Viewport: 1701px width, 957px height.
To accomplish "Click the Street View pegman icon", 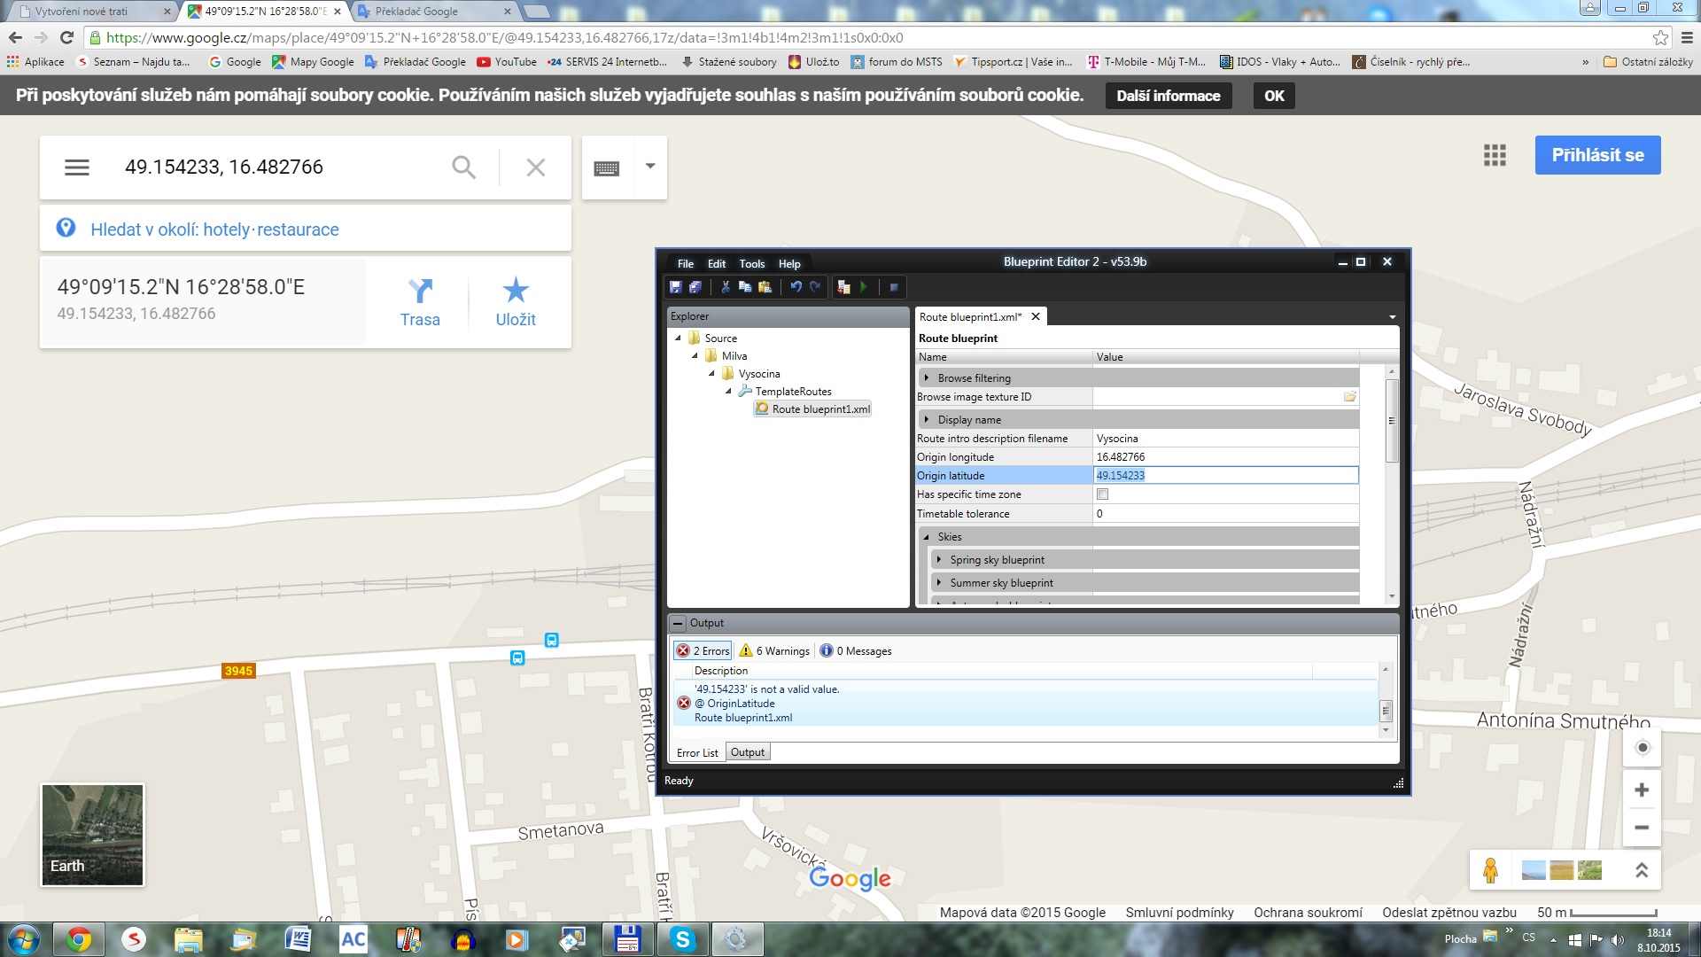I will (1490, 870).
